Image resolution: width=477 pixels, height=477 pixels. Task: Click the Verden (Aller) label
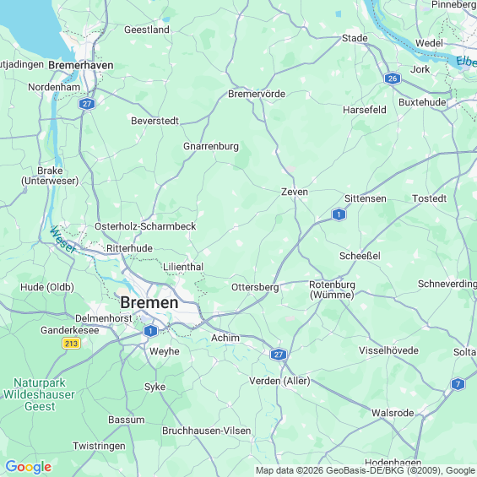tap(279, 381)
